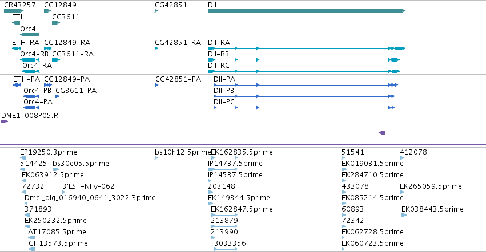Select the EK162847.5prime EST label
This screenshot has height=252, width=486.
[242, 209]
